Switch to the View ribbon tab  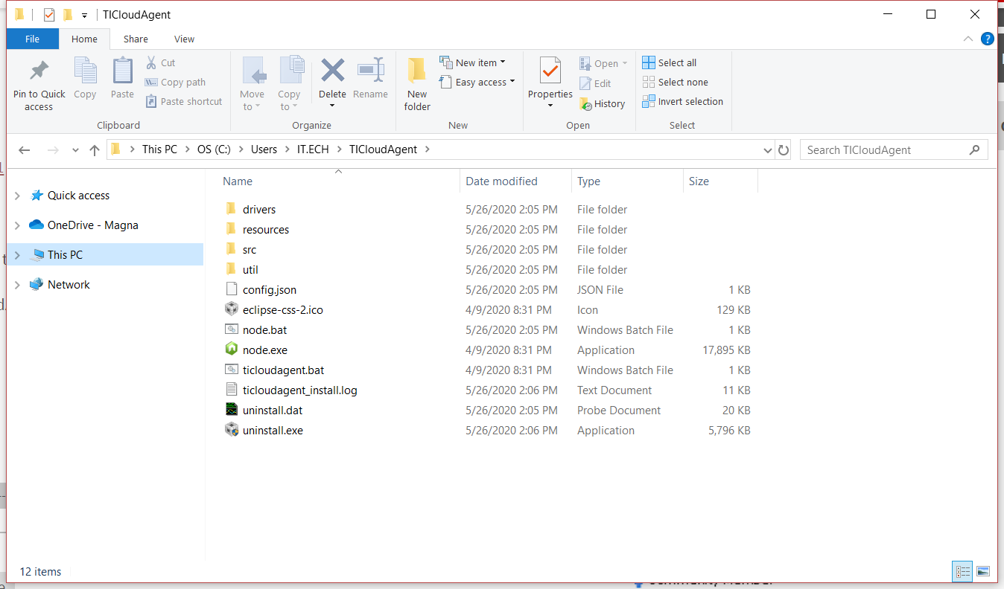(184, 39)
